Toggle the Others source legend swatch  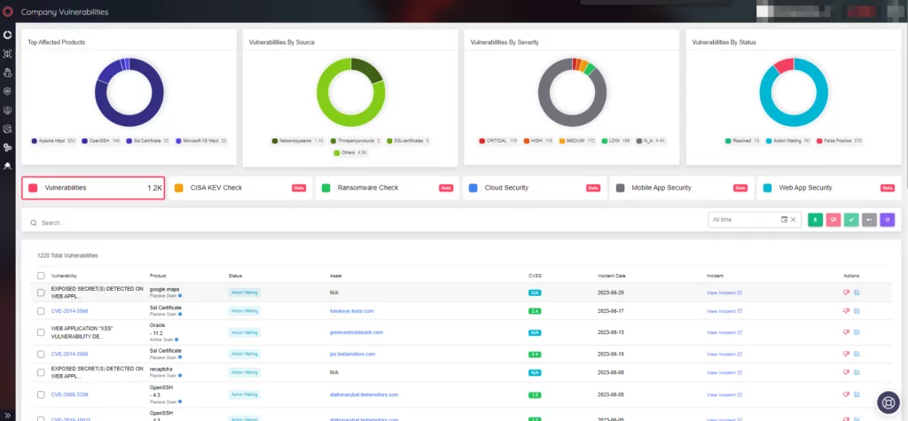tap(336, 152)
